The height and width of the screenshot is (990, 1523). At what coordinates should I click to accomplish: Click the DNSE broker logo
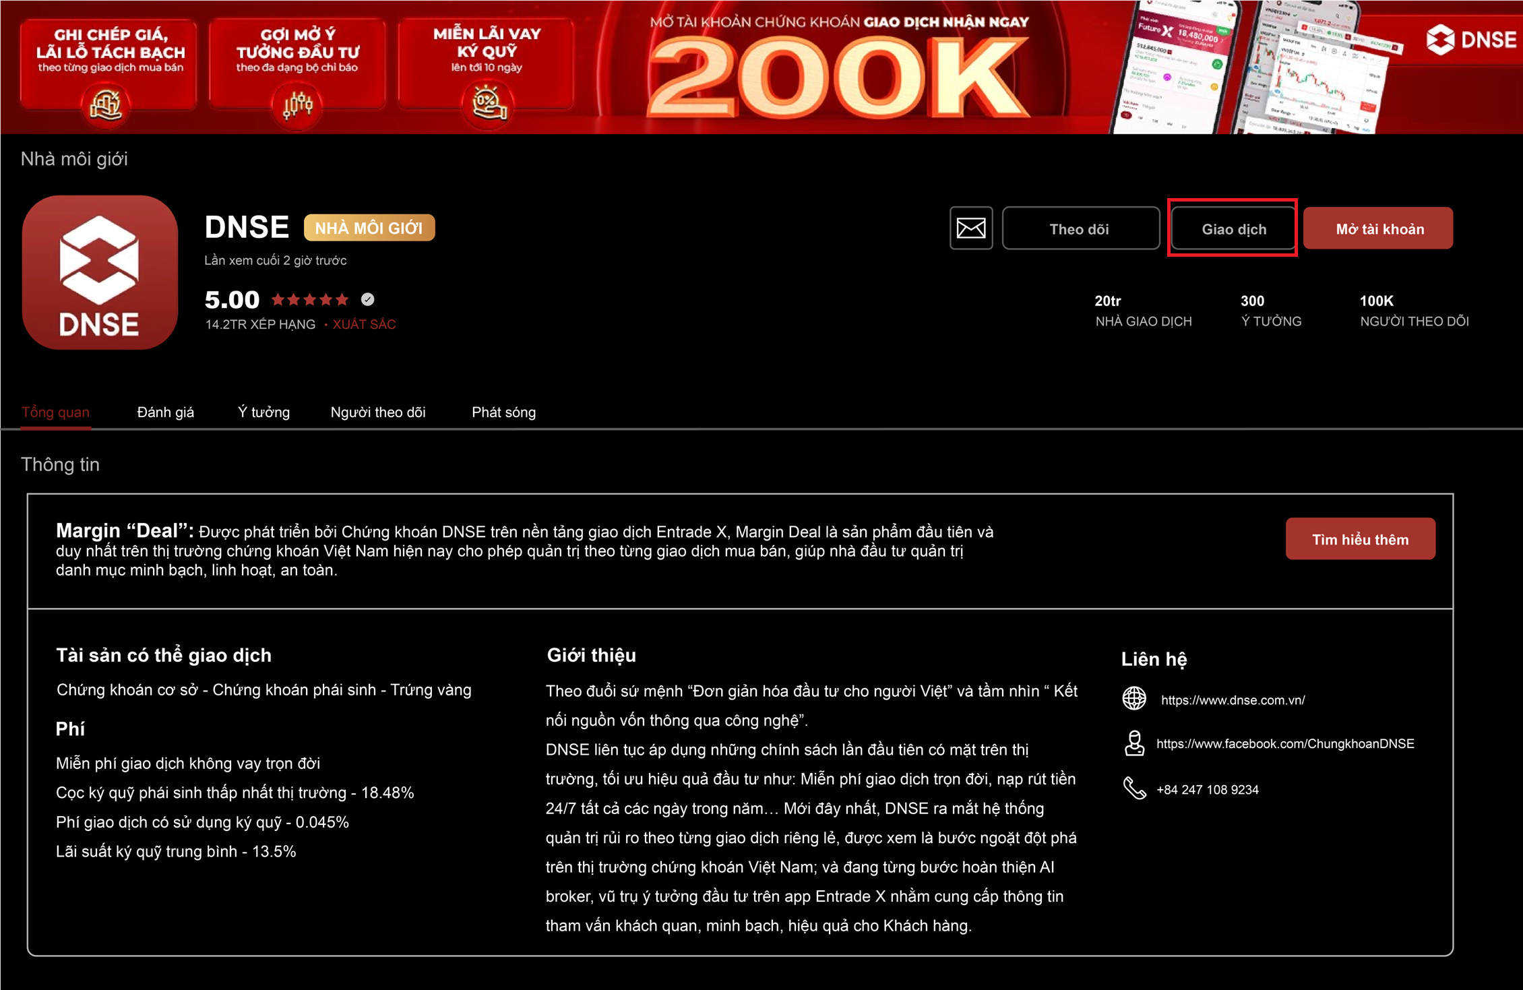coord(100,272)
